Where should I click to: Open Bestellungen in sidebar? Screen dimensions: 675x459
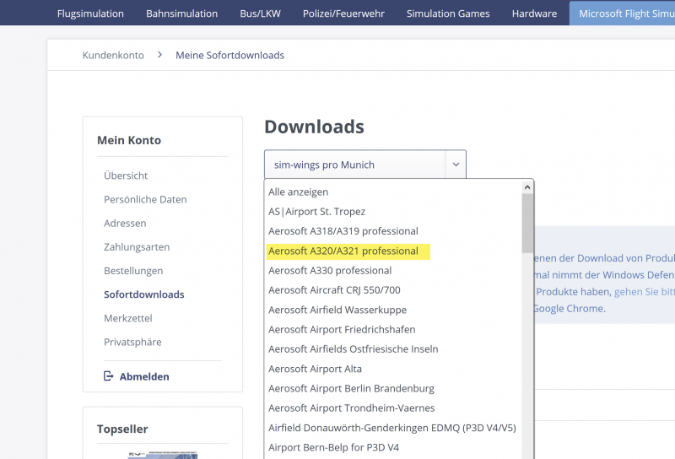point(133,271)
